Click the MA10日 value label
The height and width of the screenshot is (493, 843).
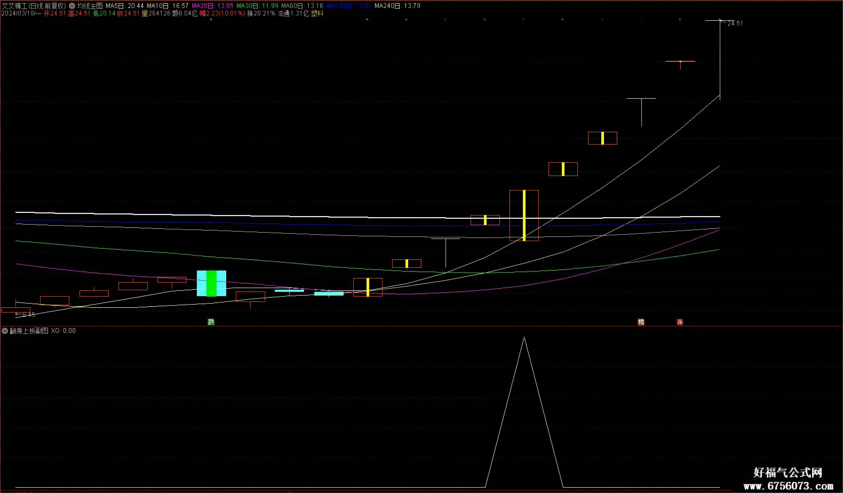168,6
